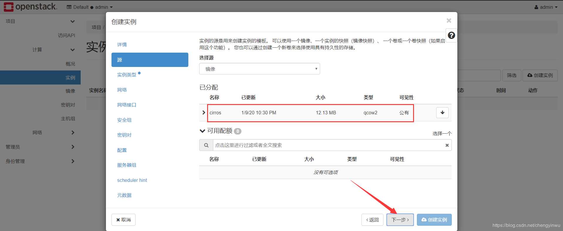Open the 安全组 step
This screenshot has width=563, height=231.
point(124,120)
